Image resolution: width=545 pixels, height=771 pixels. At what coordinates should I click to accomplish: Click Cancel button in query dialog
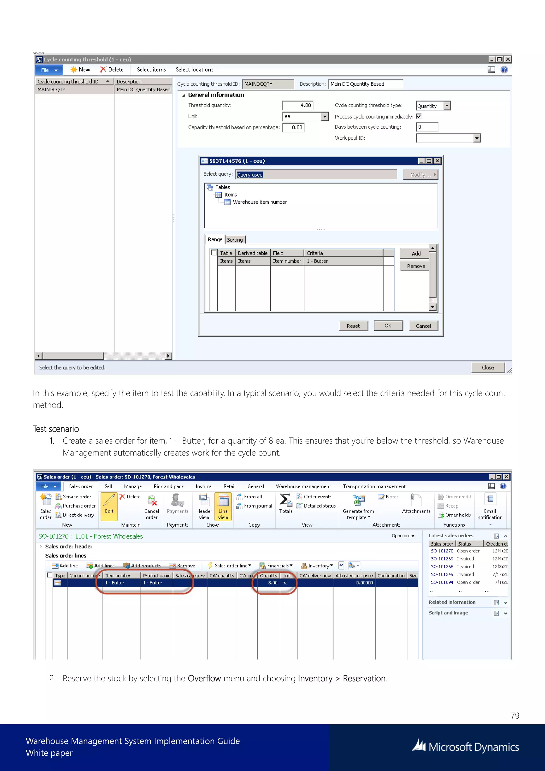423,326
